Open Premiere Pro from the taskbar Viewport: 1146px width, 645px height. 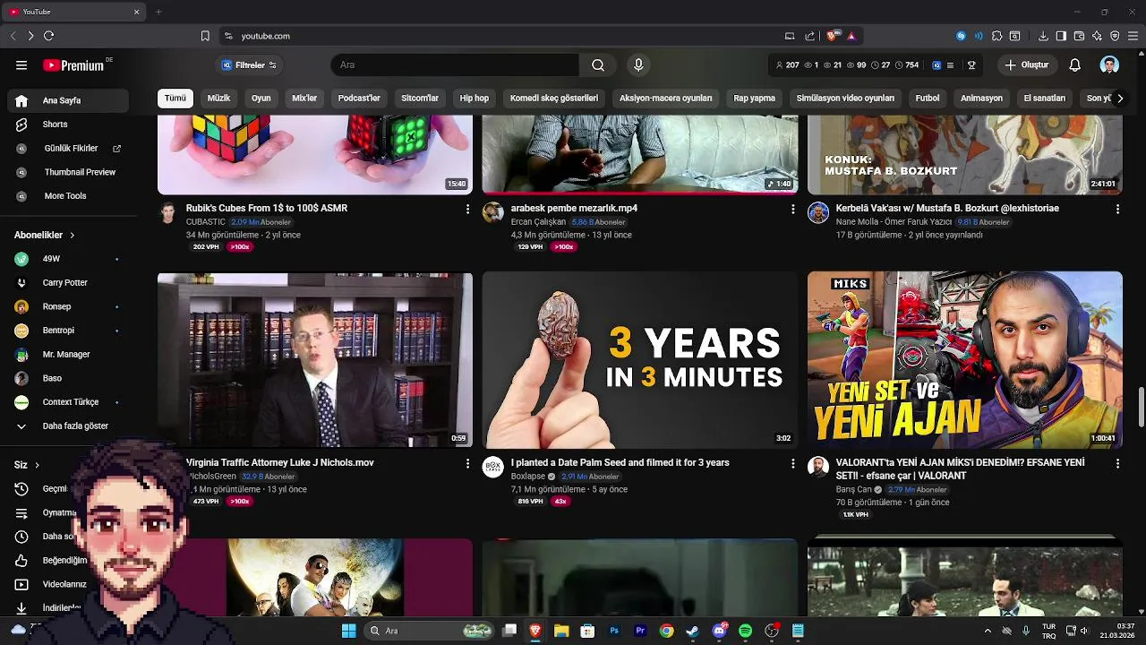click(x=640, y=631)
